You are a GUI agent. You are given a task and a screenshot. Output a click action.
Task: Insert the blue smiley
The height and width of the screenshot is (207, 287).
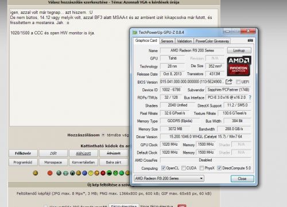point(84,173)
